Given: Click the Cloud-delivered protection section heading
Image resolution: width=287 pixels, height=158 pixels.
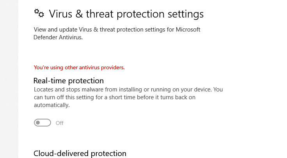Looking at the screenshot, I should pos(80,154).
